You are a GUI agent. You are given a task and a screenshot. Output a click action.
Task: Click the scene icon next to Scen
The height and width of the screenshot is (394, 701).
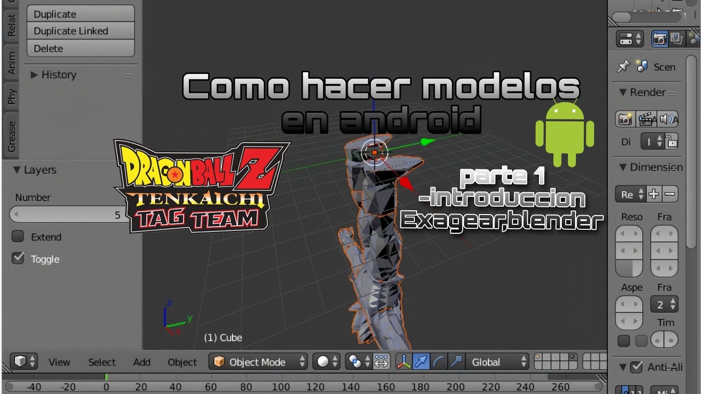point(642,67)
